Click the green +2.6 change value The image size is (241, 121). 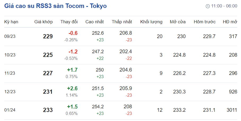pos(72,88)
